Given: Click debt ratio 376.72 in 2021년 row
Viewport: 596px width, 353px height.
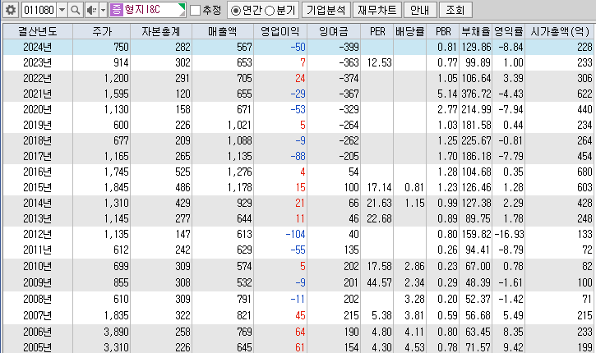Looking at the screenshot, I should coord(476,94).
